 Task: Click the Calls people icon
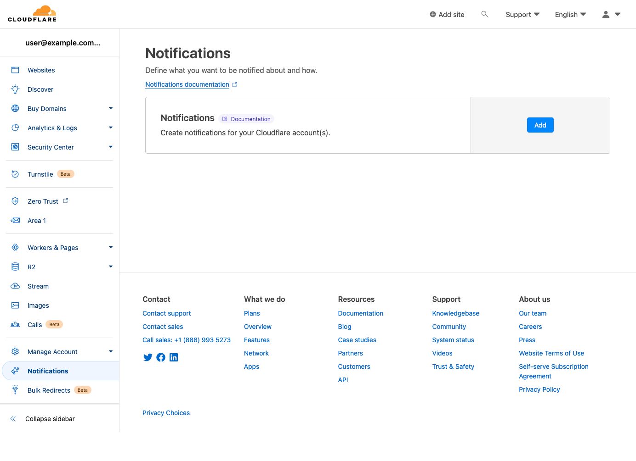point(15,324)
